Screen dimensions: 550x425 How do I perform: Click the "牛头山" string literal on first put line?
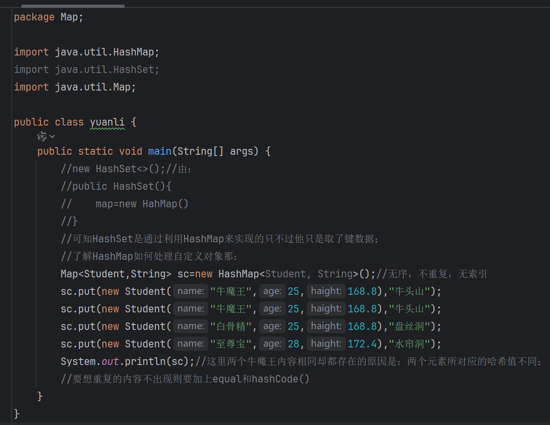pyautogui.click(x=410, y=291)
